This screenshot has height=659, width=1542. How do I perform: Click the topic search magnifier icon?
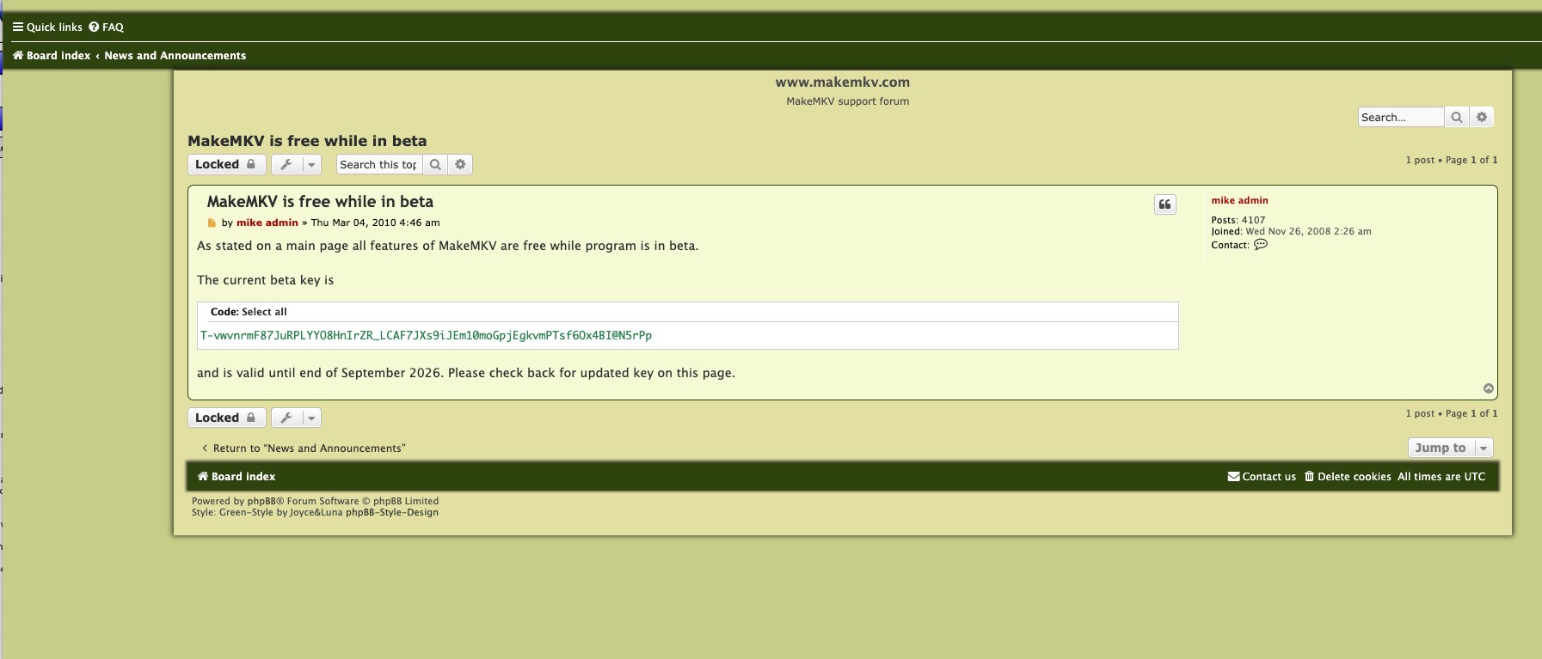(435, 164)
